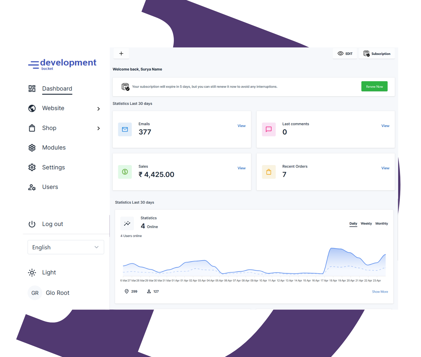The width and height of the screenshot is (421, 357).
Task: Click the Recent Orders shopping bag icon
Action: point(269,172)
